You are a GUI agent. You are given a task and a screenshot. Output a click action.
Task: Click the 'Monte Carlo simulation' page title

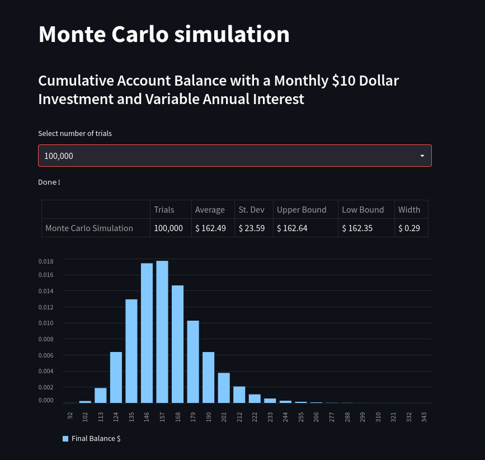tap(164, 34)
